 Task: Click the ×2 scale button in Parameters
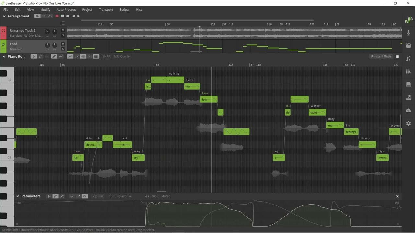tap(94, 196)
